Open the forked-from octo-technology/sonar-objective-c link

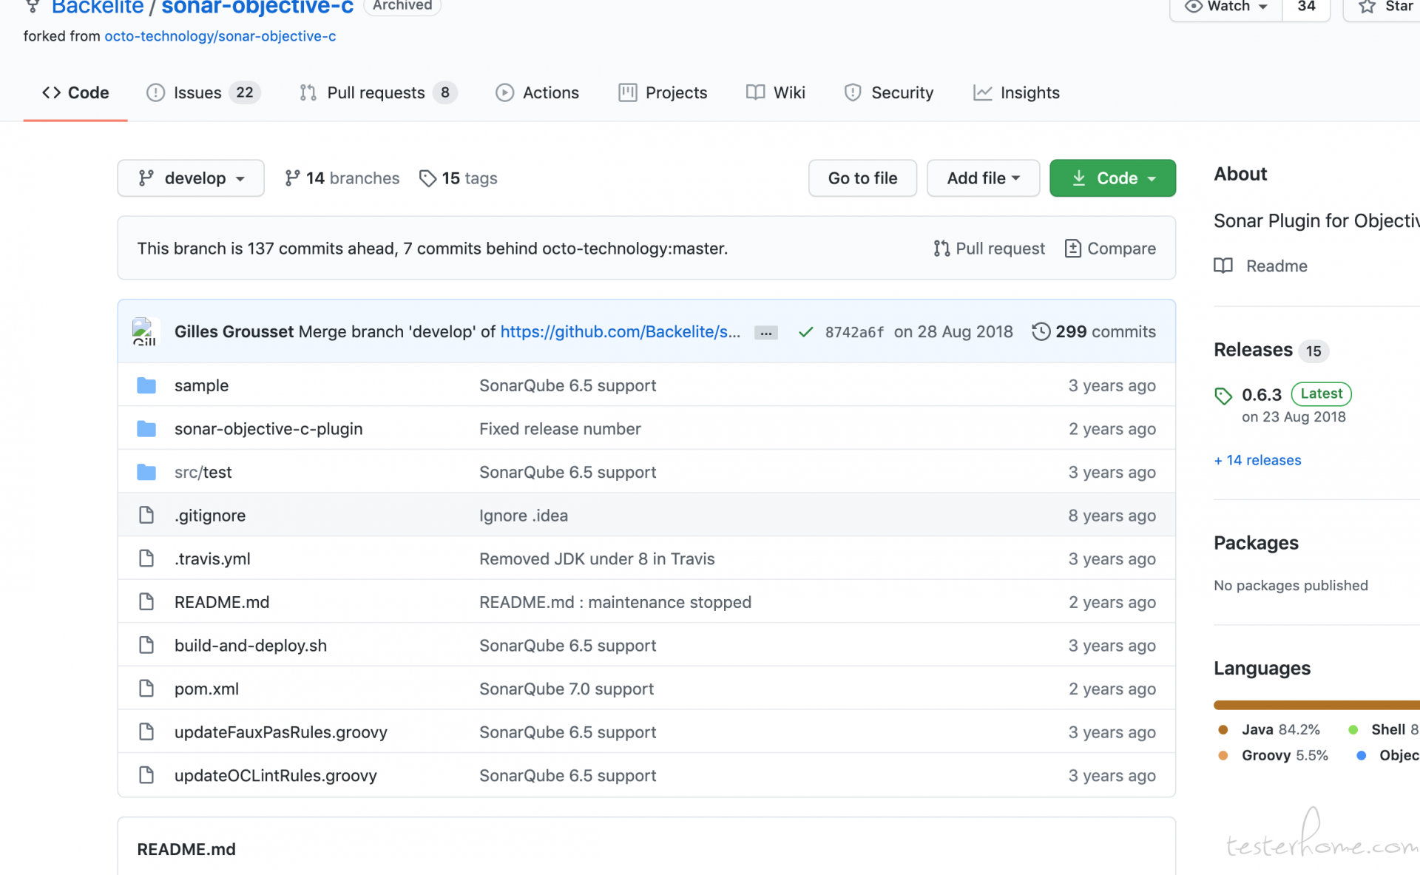(220, 36)
